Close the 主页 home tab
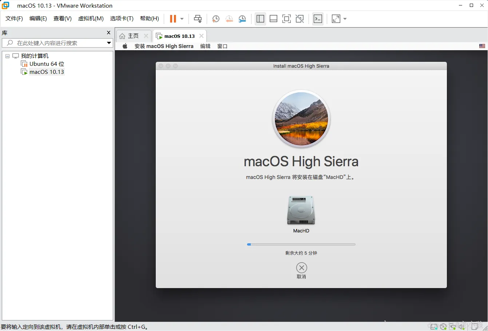Viewport: 488px width, 331px height. (146, 36)
